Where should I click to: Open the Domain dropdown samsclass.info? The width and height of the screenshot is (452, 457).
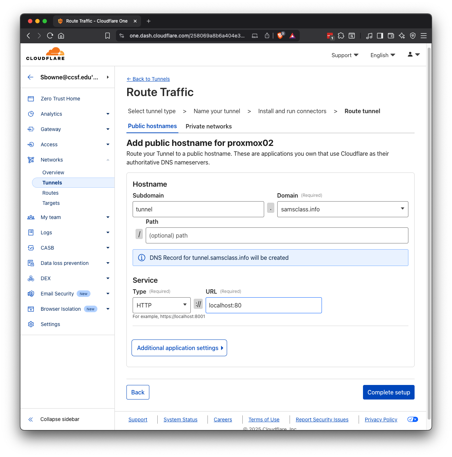coord(343,209)
